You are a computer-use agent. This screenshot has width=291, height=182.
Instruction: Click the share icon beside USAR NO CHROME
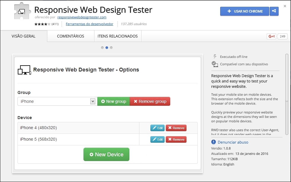(274, 11)
